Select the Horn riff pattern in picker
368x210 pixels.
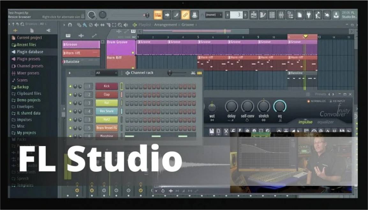pyautogui.click(x=81, y=53)
